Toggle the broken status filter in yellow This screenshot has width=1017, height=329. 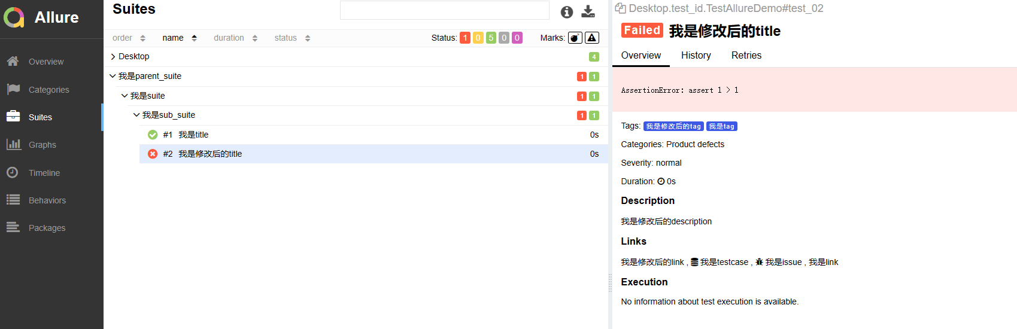pos(478,38)
